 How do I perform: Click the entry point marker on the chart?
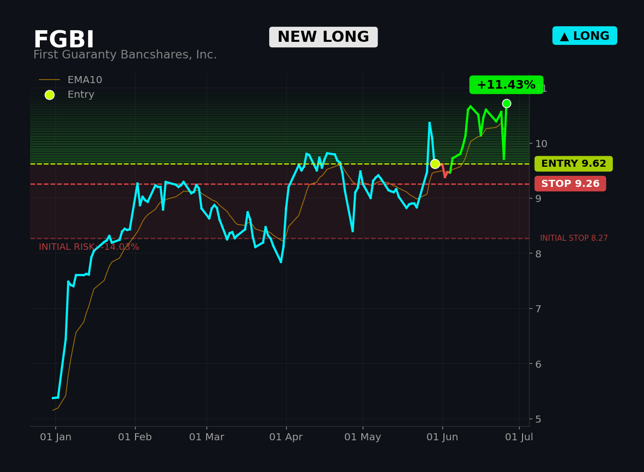click(435, 164)
